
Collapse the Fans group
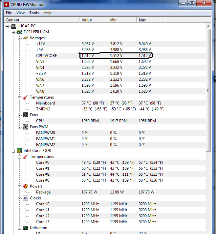[x=19, y=116]
